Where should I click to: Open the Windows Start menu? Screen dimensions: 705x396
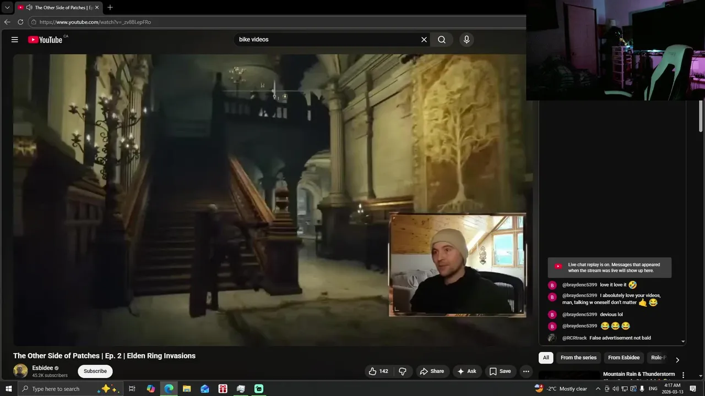[8, 389]
